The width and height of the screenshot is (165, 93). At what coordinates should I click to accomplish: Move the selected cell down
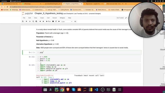click(x=43, y=21)
